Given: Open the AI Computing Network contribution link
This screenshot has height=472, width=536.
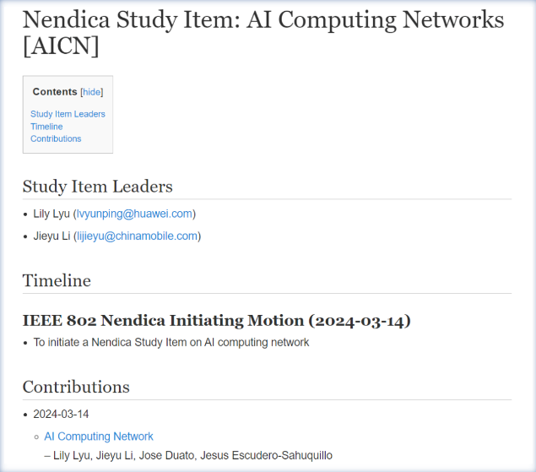Looking at the screenshot, I should (99, 437).
